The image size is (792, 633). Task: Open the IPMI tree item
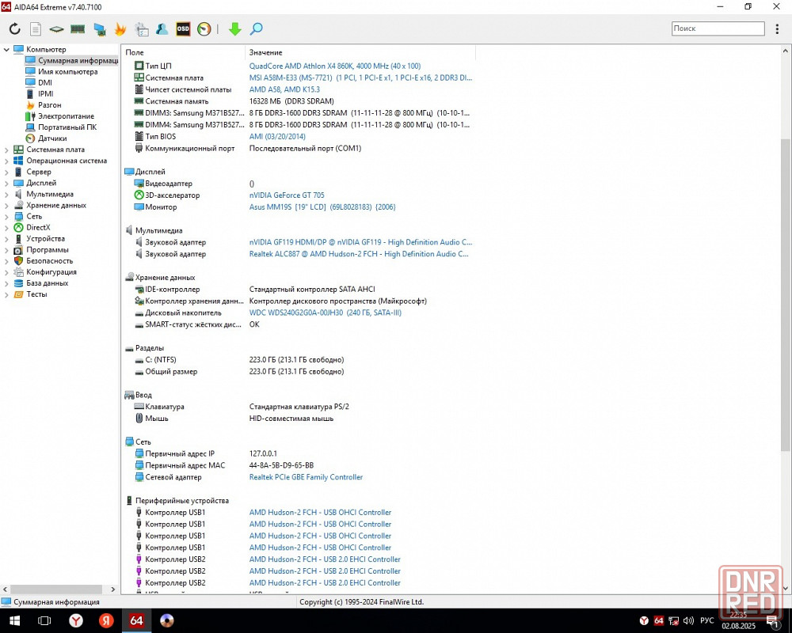point(45,94)
